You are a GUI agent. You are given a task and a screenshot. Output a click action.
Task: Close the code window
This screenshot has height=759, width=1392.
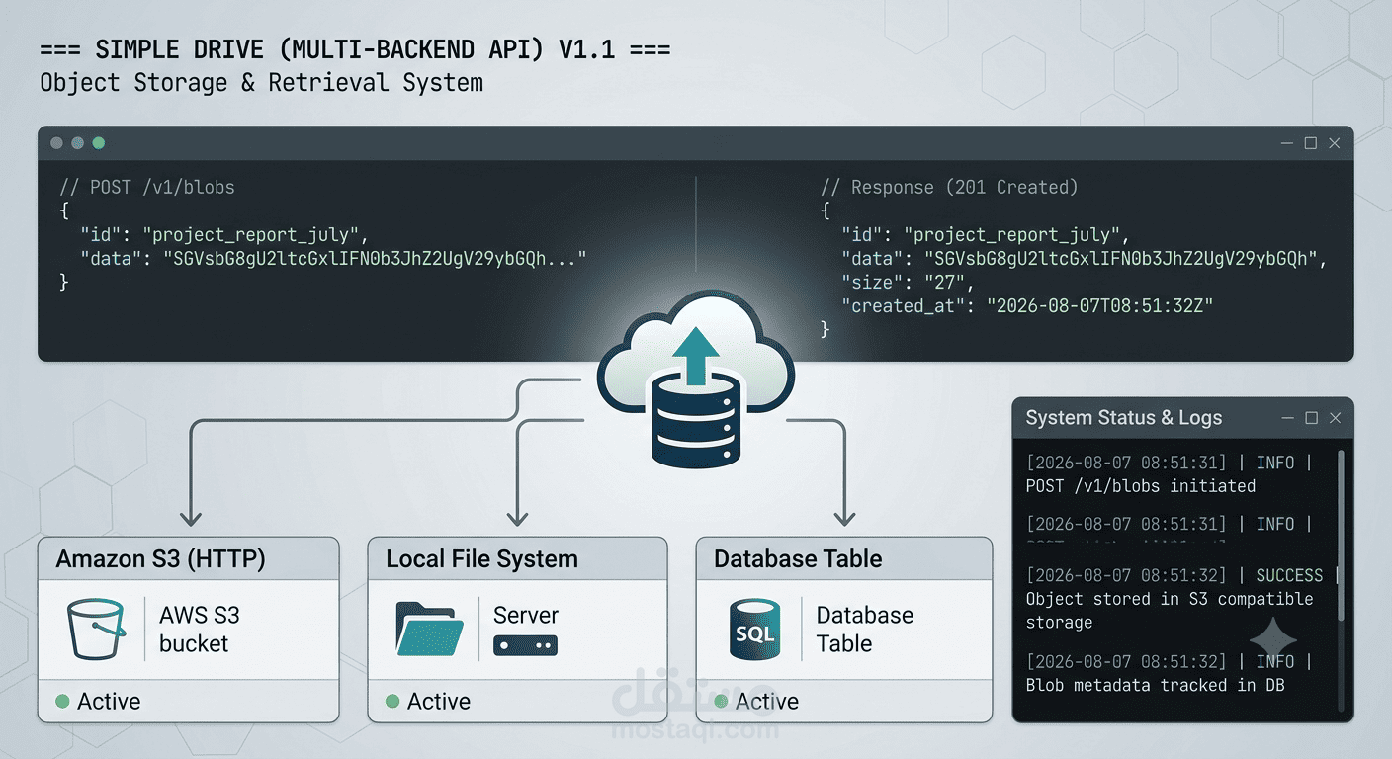coord(1335,143)
